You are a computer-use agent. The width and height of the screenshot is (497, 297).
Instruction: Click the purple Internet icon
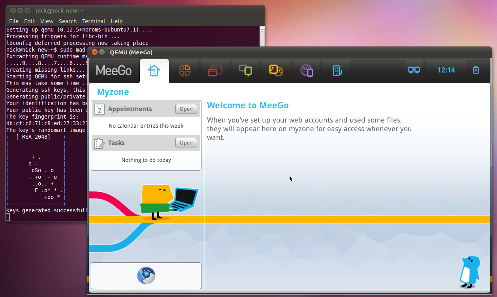click(307, 71)
